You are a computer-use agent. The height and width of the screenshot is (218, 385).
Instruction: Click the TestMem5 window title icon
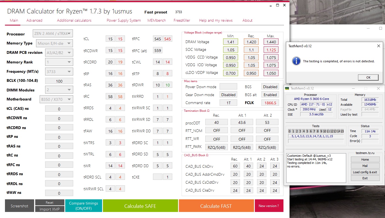(x=287, y=88)
